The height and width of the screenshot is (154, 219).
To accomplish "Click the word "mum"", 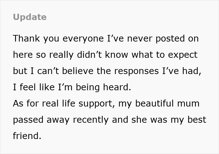I will coord(189,104).
